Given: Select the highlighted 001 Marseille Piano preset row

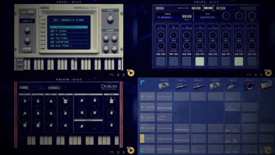Looking at the screenshot, I should [x=69, y=27].
